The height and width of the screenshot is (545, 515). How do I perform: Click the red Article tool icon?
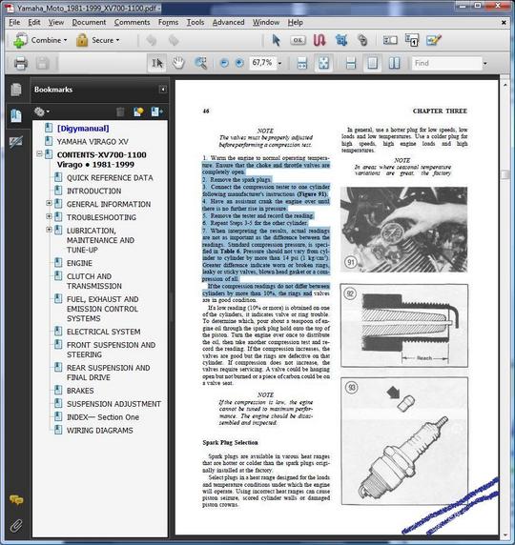(319, 40)
